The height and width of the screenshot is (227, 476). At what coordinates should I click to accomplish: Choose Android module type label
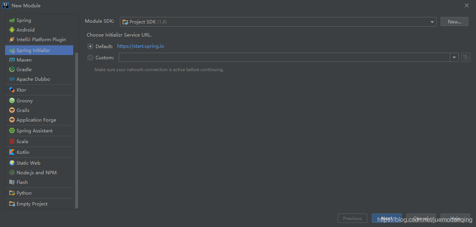click(25, 30)
